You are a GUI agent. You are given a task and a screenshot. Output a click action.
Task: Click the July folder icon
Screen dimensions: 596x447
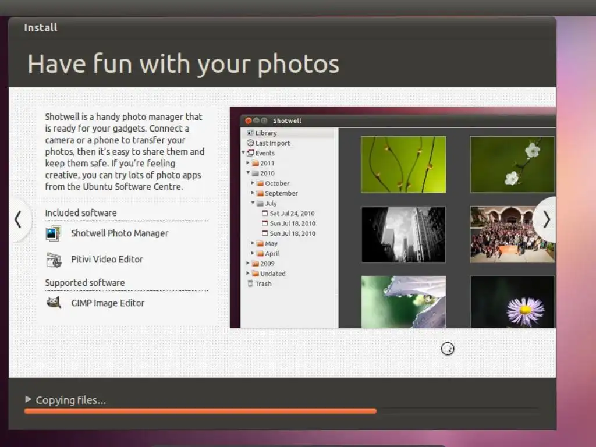point(260,203)
